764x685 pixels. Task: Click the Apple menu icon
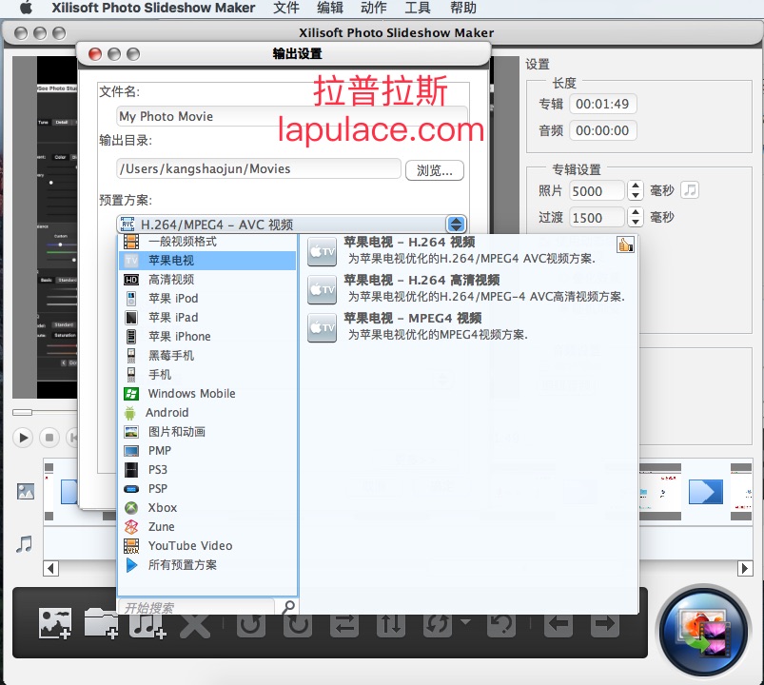coord(26,8)
